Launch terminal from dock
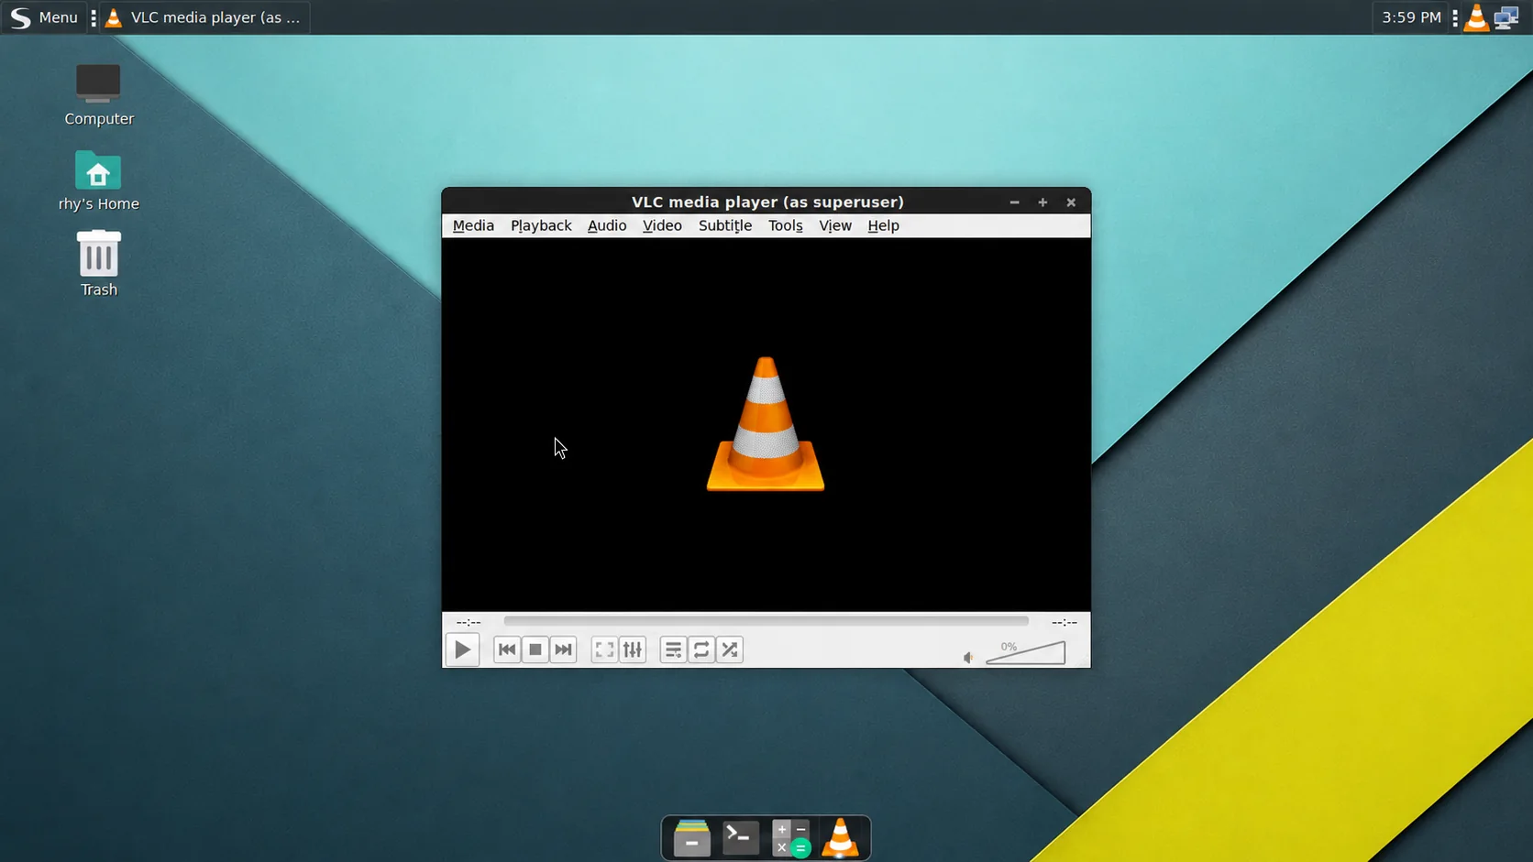This screenshot has height=862, width=1533. coord(741,837)
